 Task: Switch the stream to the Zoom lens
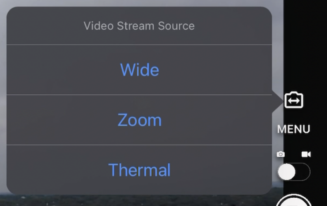click(x=140, y=120)
